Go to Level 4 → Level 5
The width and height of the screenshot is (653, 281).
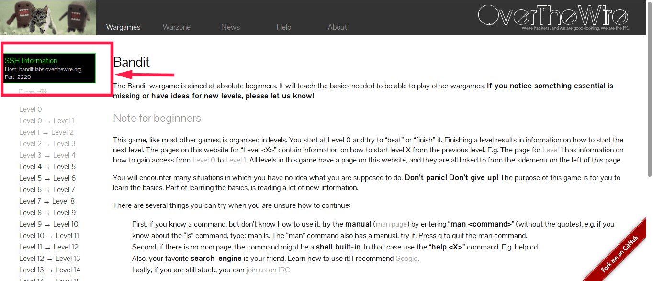[47, 167]
